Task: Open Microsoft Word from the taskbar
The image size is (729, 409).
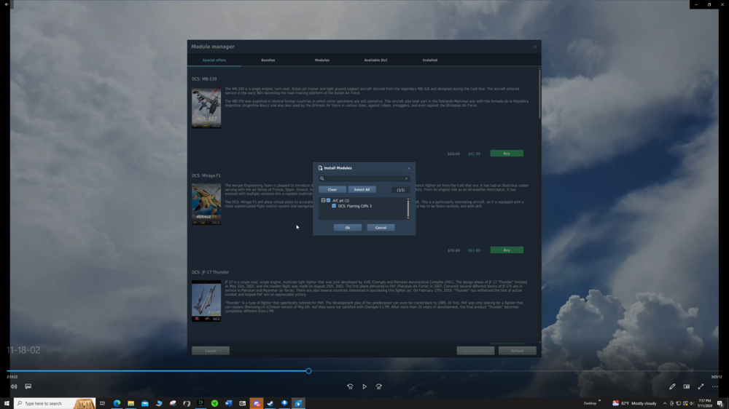Action: [x=228, y=403]
